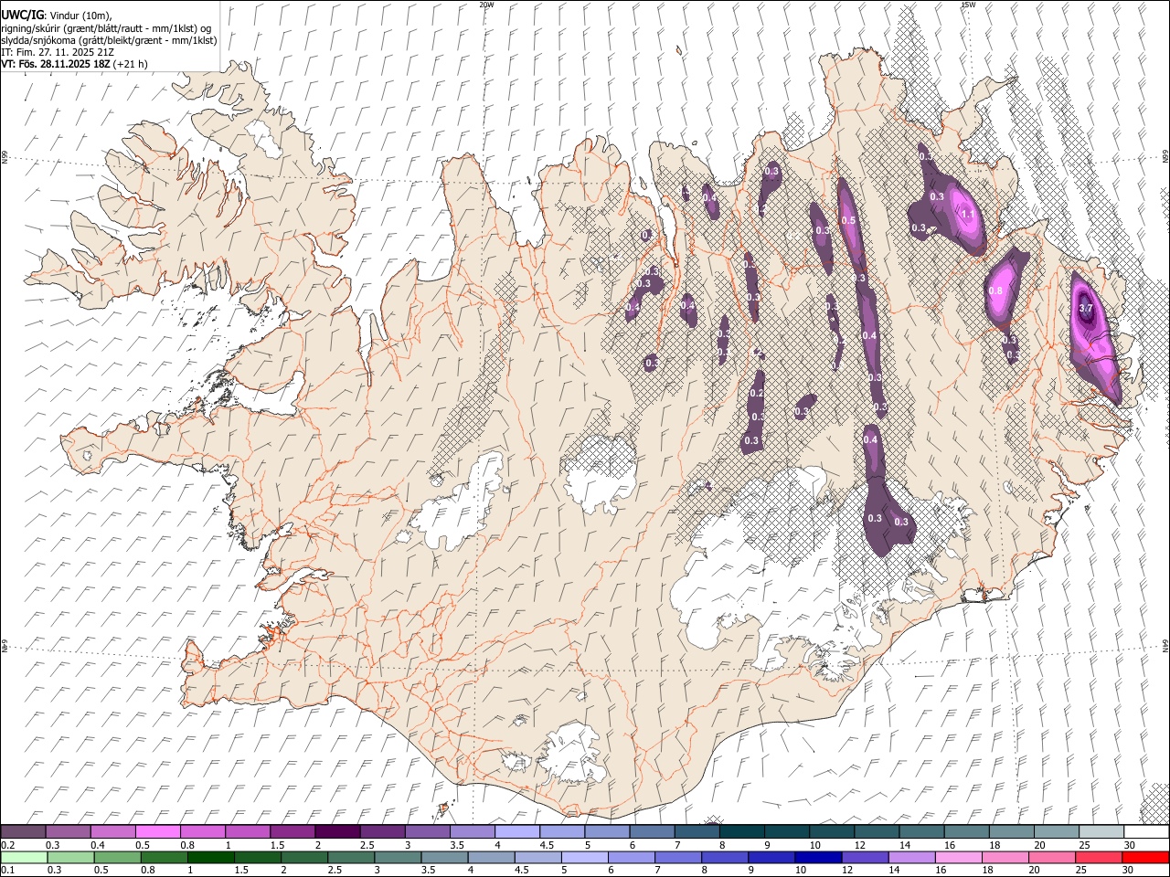Image resolution: width=1170 pixels, height=877 pixels.
Task: Click the 0.8 value label on the map
Action: click(996, 291)
